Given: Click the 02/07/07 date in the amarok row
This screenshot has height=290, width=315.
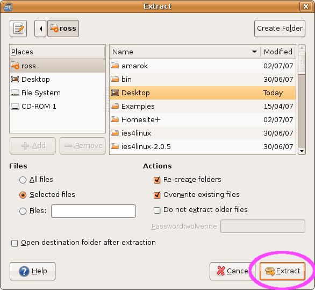Looking at the screenshot, I should coord(278,66).
